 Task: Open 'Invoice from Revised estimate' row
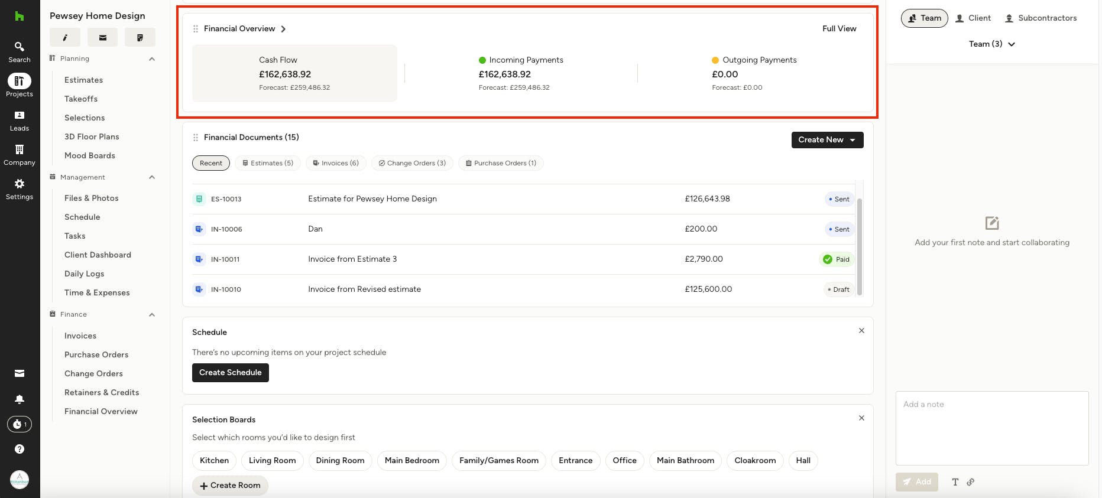coord(523,289)
